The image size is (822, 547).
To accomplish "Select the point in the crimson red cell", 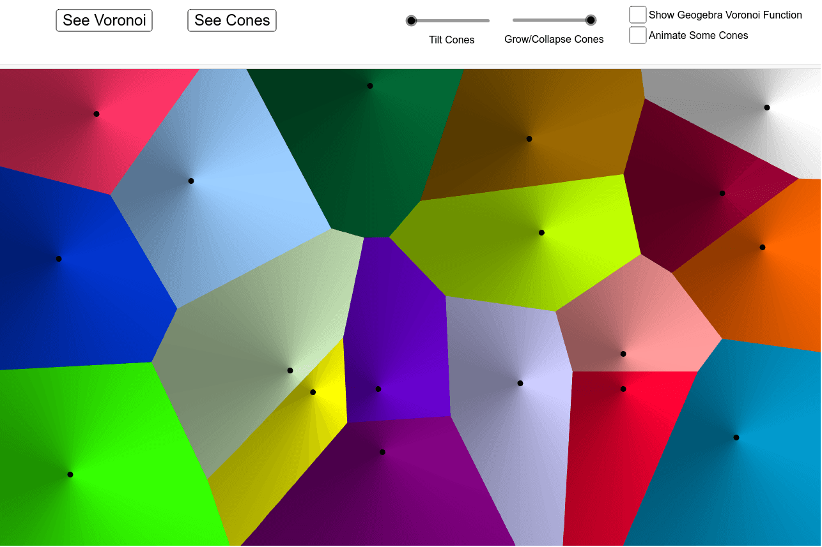I will (623, 389).
